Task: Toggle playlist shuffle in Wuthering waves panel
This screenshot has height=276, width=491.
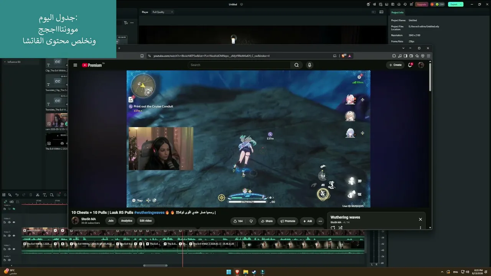Action: [340, 228]
